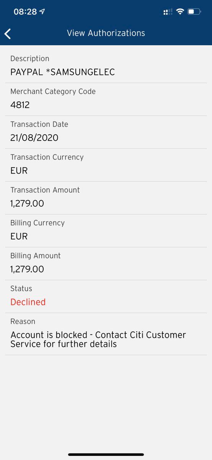The image size is (212, 460).
Task: Tap the transaction date 21/08/2020
Action: [34, 138]
